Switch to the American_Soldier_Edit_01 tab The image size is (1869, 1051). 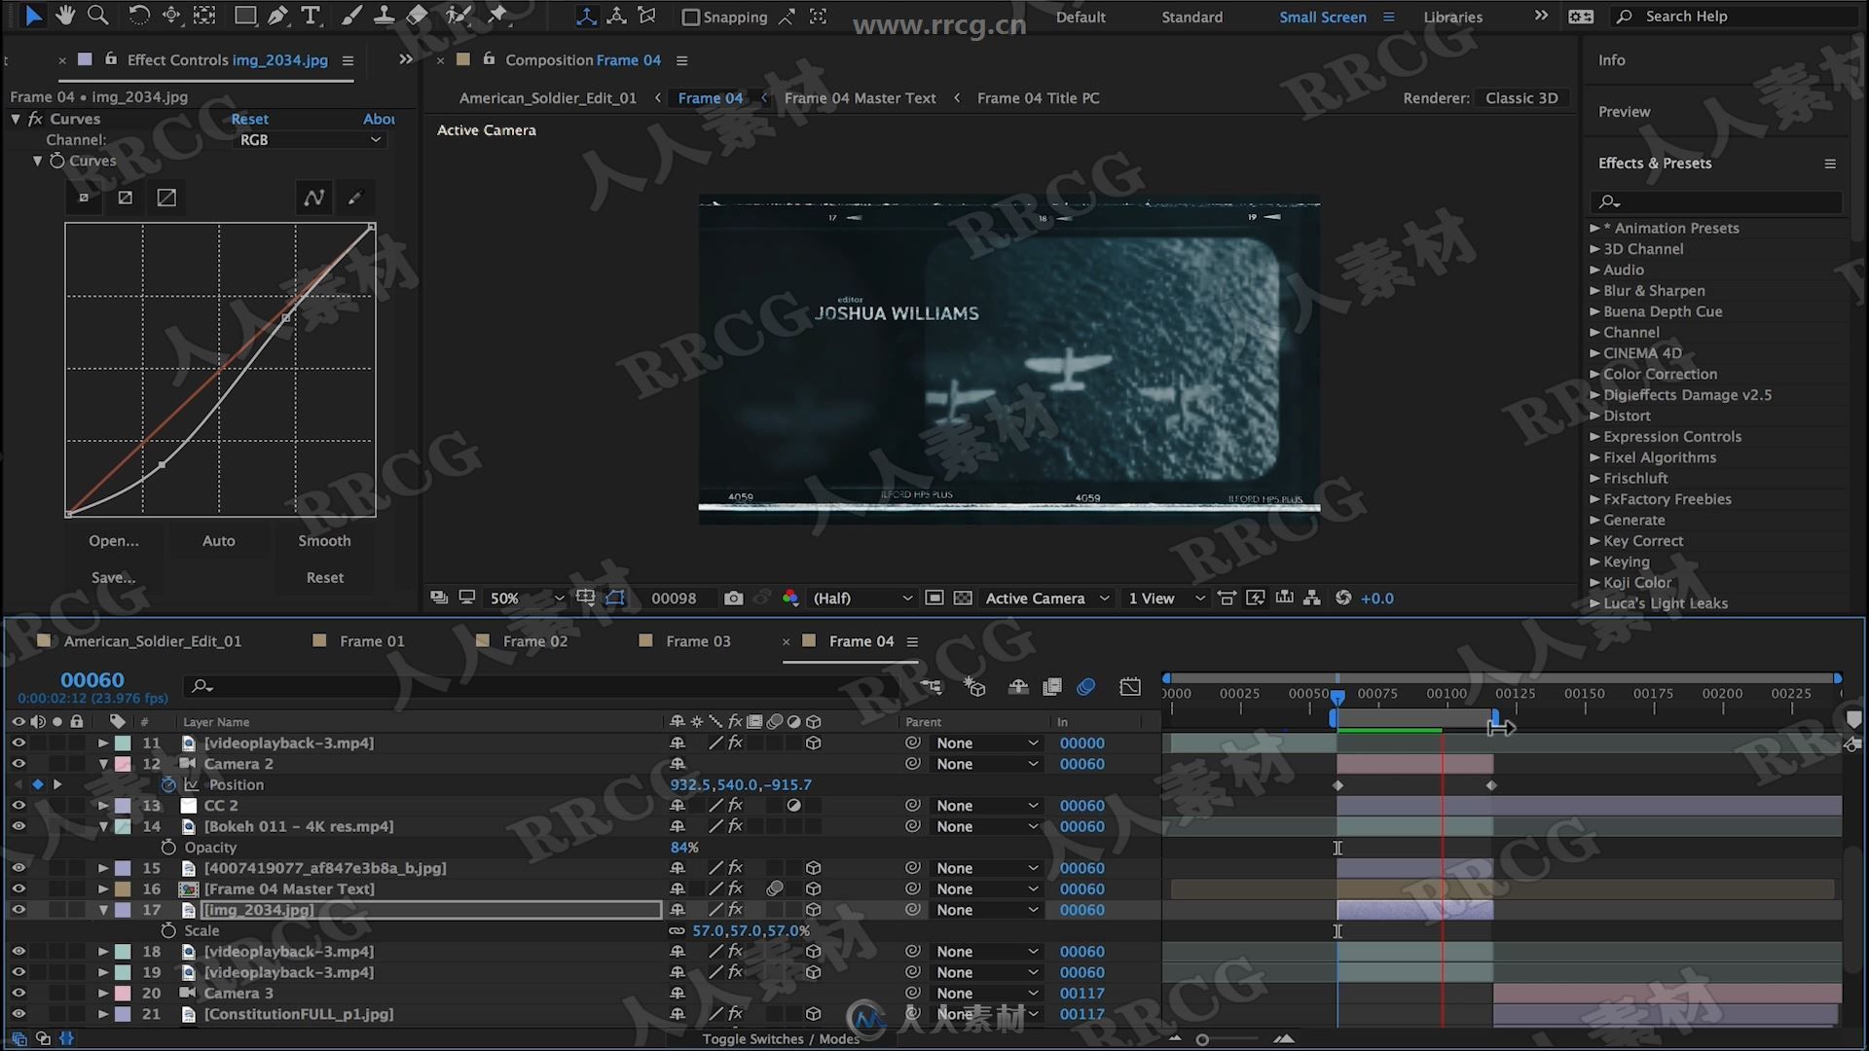click(x=153, y=639)
